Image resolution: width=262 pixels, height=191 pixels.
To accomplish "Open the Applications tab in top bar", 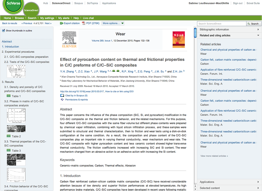I will coord(109,3).
